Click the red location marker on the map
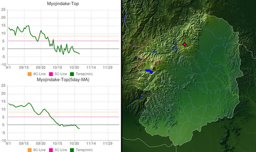Viewport: 256px width, 152px height. (185, 44)
